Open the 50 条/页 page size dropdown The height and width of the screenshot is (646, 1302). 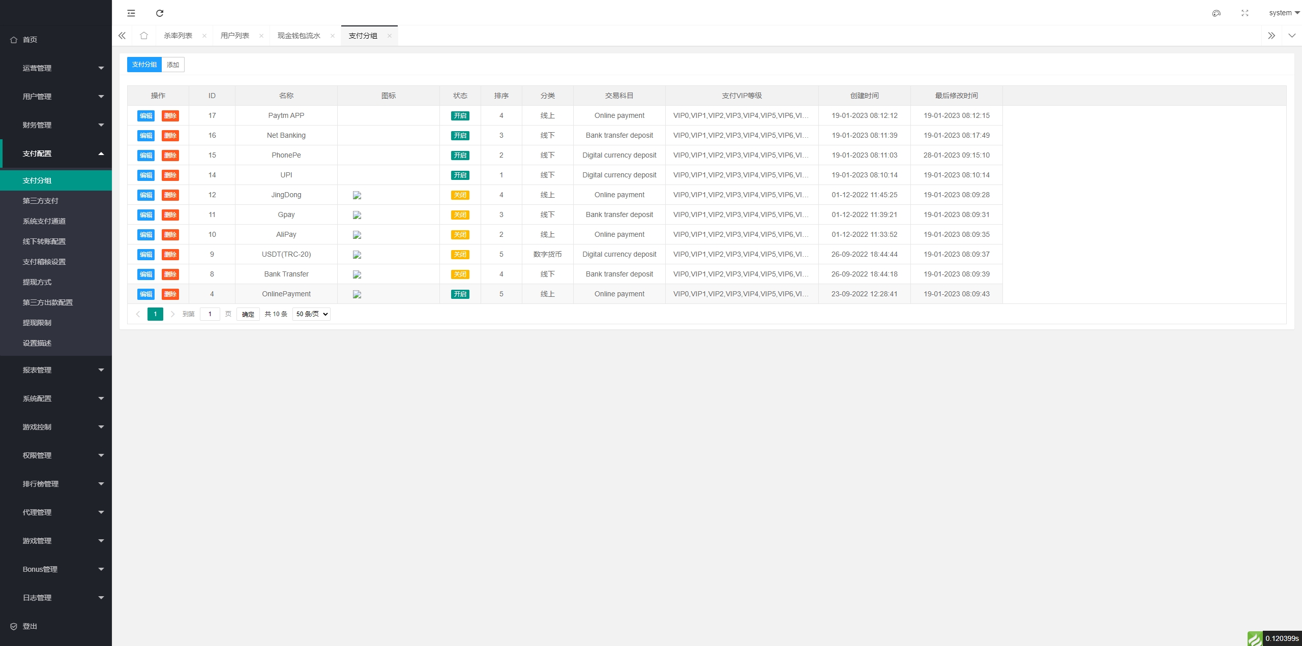click(x=311, y=314)
